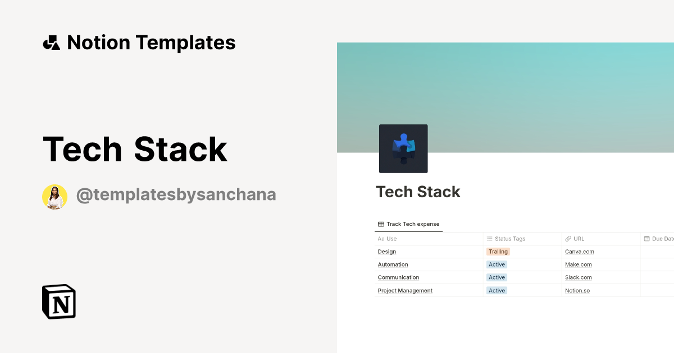Open the Due Date column options
The image size is (674, 353).
click(662, 238)
